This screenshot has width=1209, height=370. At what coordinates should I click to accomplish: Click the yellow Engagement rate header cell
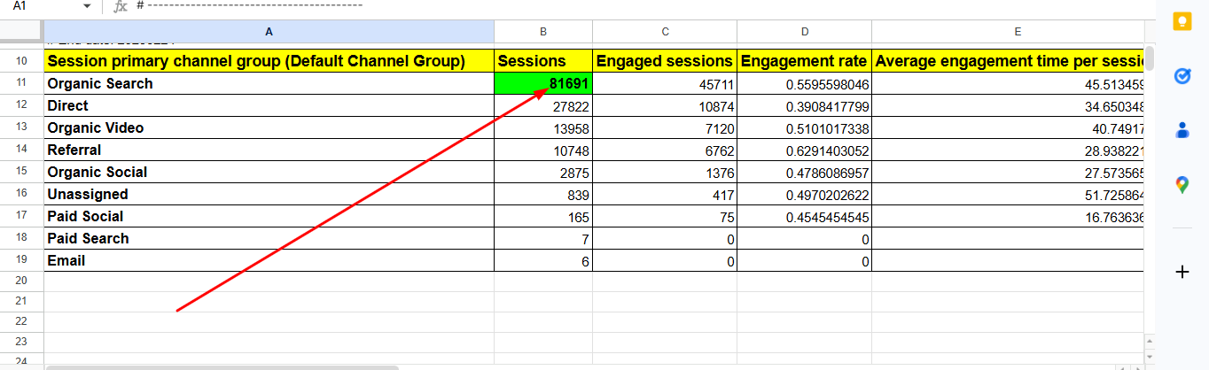804,62
